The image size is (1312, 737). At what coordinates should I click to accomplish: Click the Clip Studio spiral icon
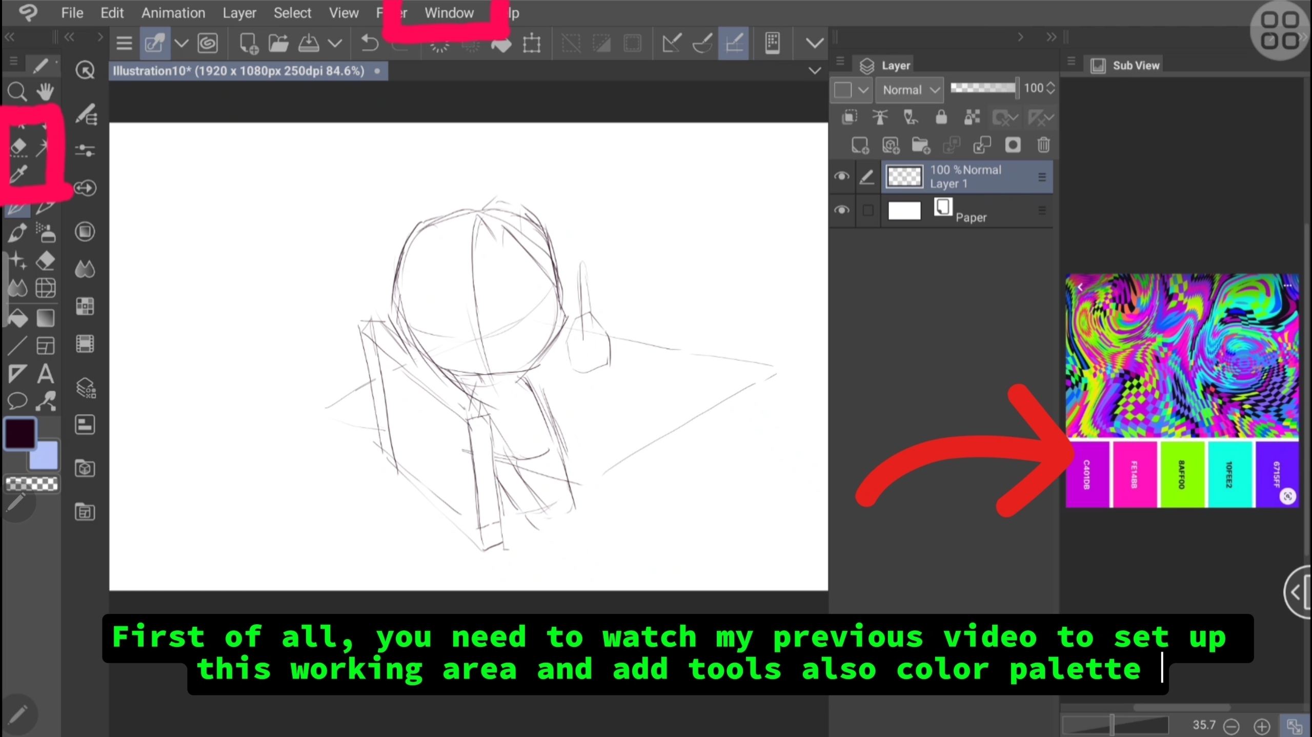click(x=208, y=44)
